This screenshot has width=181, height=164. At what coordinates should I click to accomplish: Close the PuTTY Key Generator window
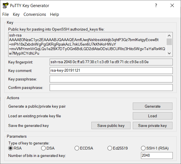[x=172, y=5]
